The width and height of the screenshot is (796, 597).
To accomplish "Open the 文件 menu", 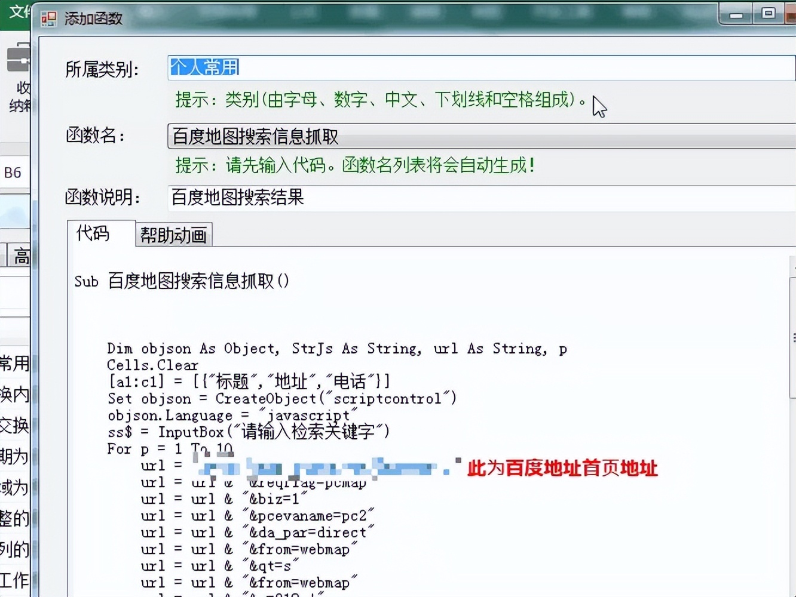I will [x=18, y=12].
